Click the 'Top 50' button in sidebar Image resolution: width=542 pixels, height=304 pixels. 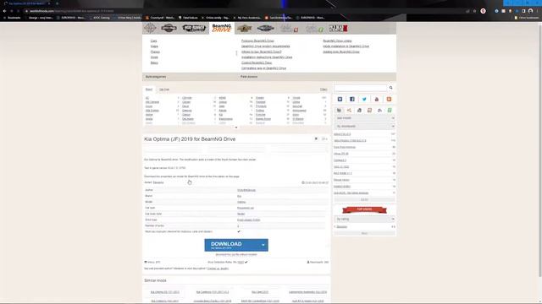[364, 199]
